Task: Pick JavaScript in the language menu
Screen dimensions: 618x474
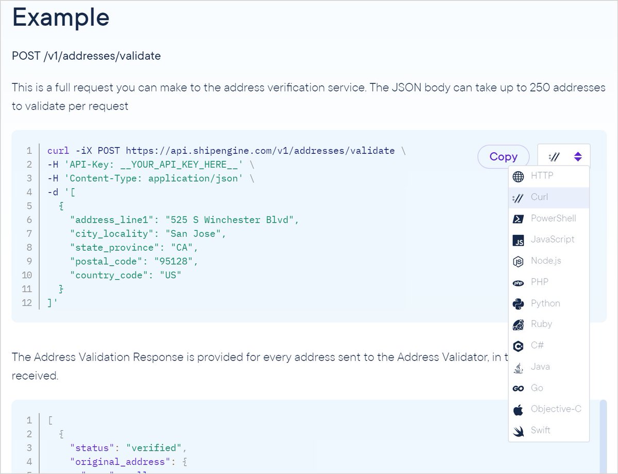Action: (549, 240)
